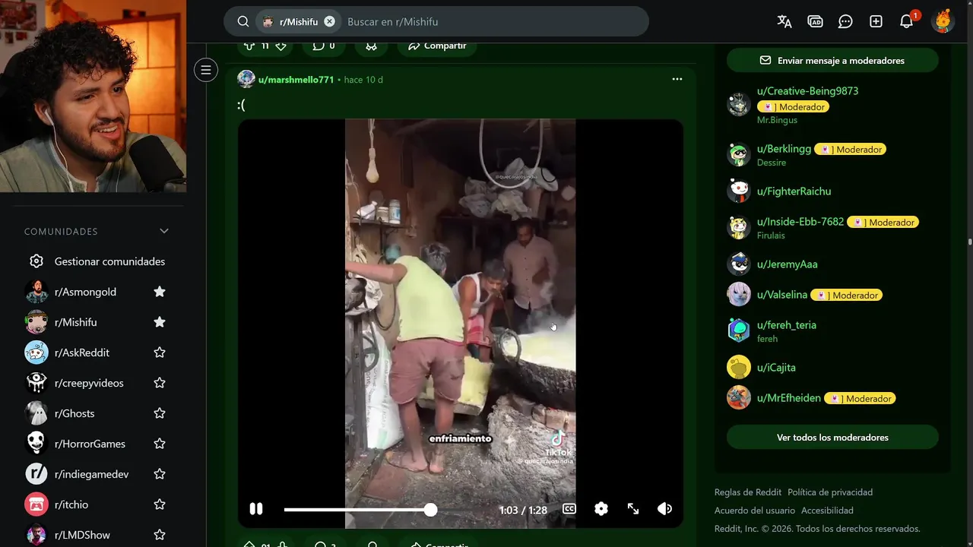The image size is (973, 547).
Task: Open u/marshmello771 profile link
Action: click(x=296, y=80)
